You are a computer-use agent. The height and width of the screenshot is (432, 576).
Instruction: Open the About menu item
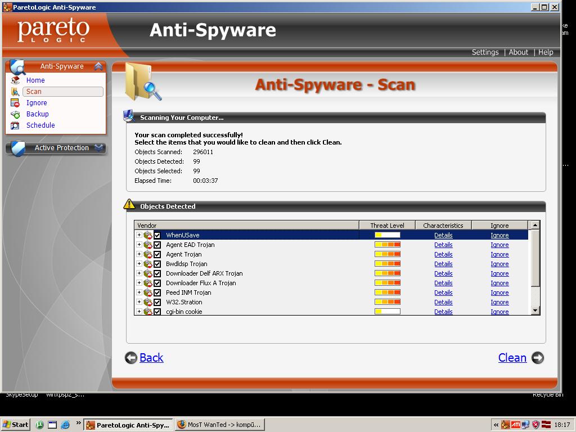[518, 52]
